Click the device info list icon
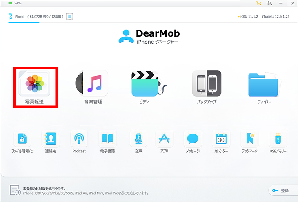The image size is (298, 202). point(69,17)
